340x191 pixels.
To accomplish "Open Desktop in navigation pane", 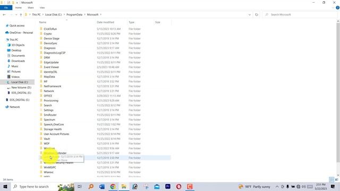I will (x=16, y=50).
